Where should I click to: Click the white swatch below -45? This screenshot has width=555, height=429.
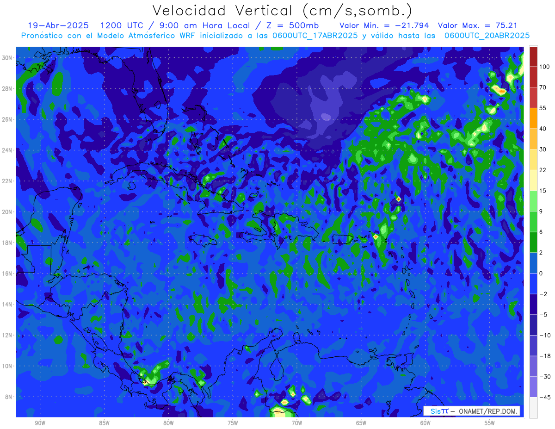coord(533,407)
